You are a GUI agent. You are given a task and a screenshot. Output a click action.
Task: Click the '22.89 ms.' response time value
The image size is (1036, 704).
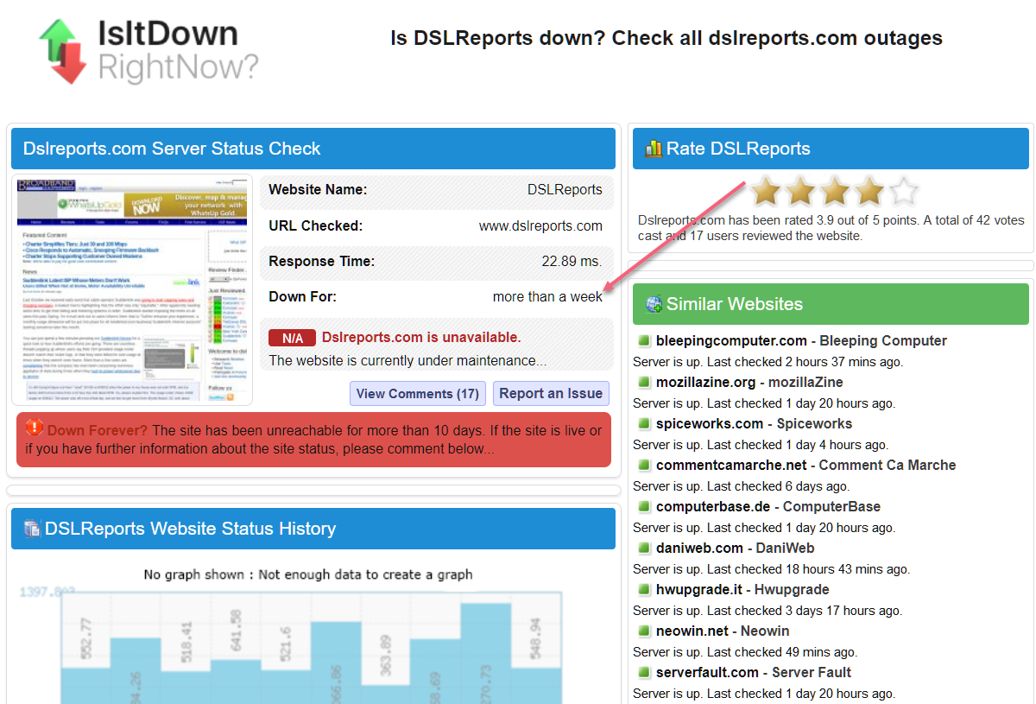pos(572,262)
